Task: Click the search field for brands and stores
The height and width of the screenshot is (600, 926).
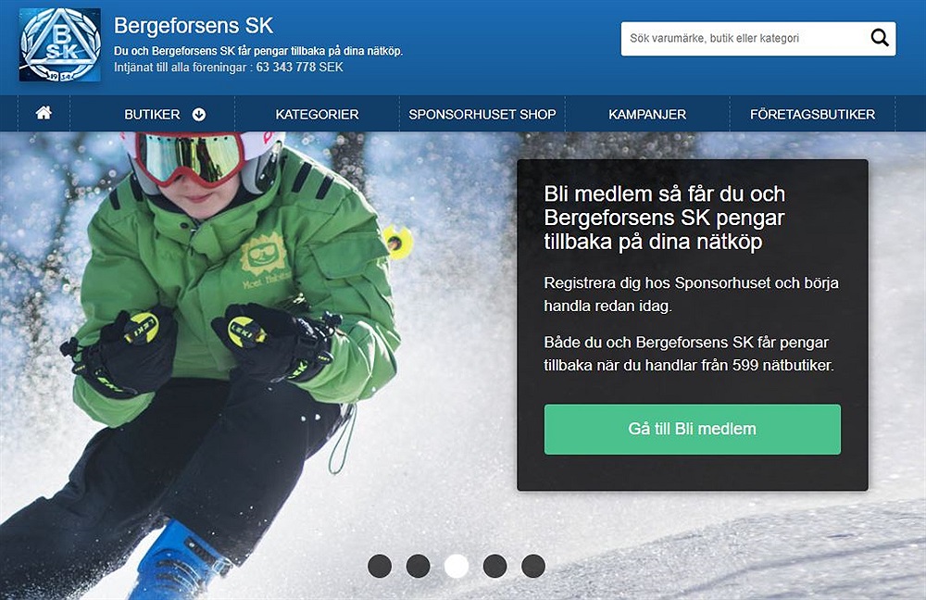Action: (745, 38)
